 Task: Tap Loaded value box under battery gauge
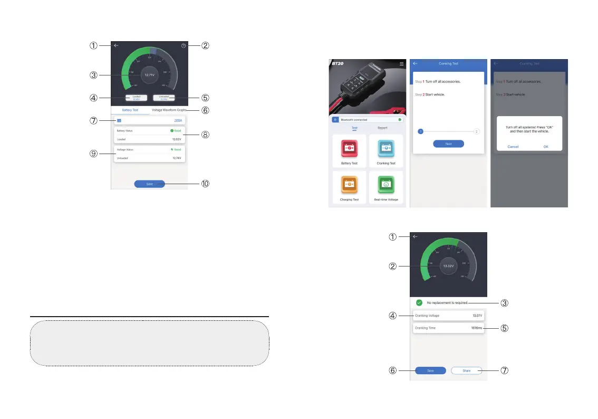137,98
